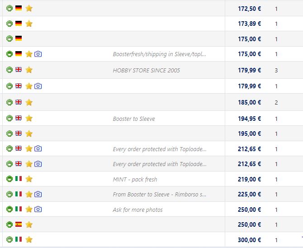Click the comment 'HOBBY STORE SINCE 2005'
The width and height of the screenshot is (303, 248).
146,71
